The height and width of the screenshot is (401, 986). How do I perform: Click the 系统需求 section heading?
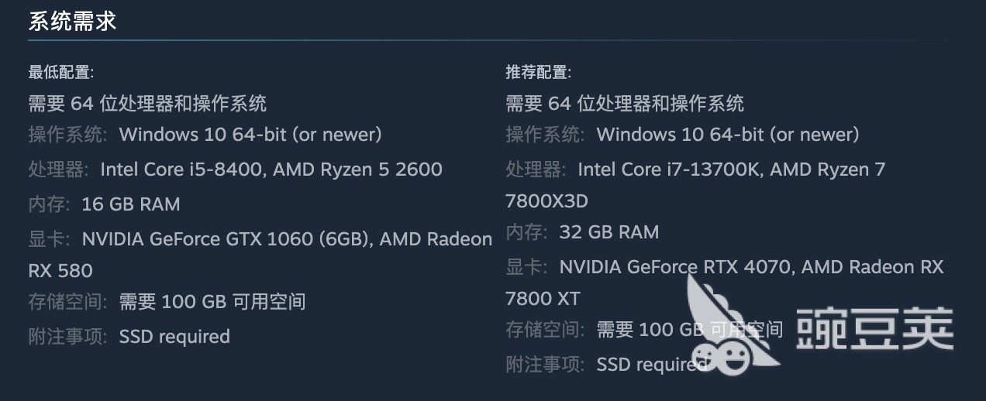pos(72,21)
